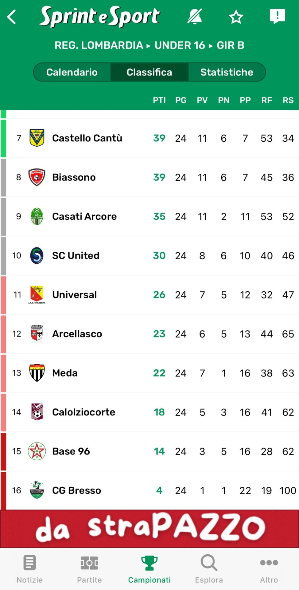Image resolution: width=299 pixels, height=590 pixels.
Task: Go to Partite section
Action: (89, 569)
